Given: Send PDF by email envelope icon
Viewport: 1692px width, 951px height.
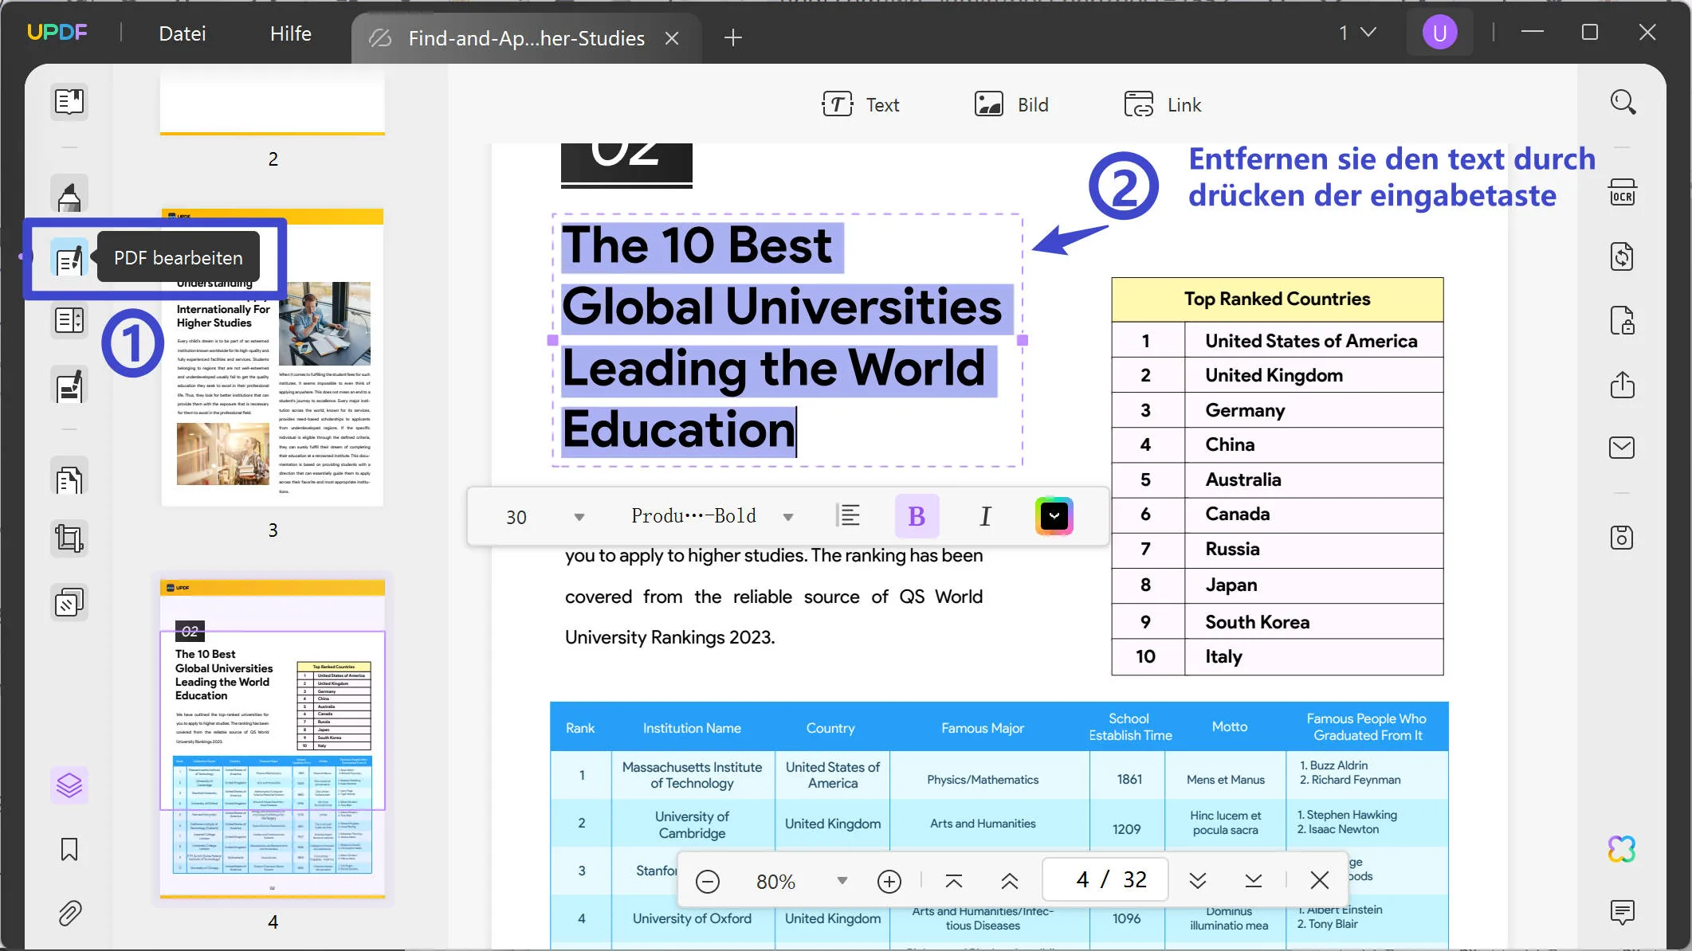Looking at the screenshot, I should pos(1622,448).
